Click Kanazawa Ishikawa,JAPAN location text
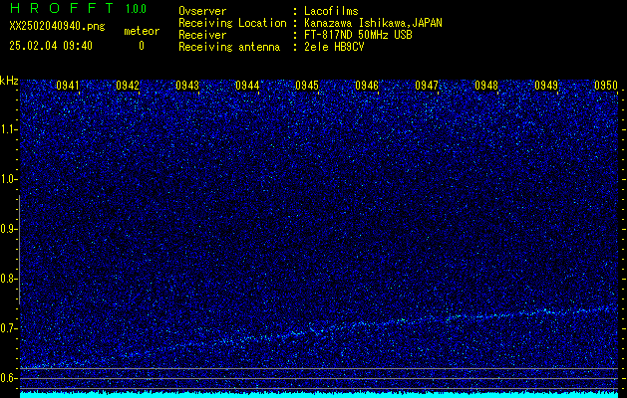 (373, 23)
